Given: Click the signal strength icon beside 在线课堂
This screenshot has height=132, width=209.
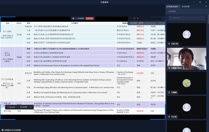Looking at the screenshot, I should pos(76,18).
